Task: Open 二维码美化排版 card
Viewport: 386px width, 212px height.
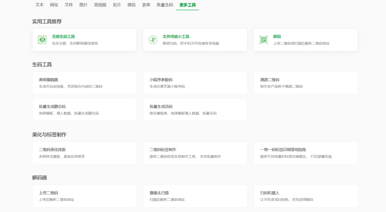Action: [x=84, y=153]
